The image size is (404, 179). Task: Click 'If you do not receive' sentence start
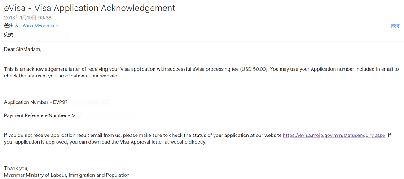pyautogui.click(x=31, y=135)
